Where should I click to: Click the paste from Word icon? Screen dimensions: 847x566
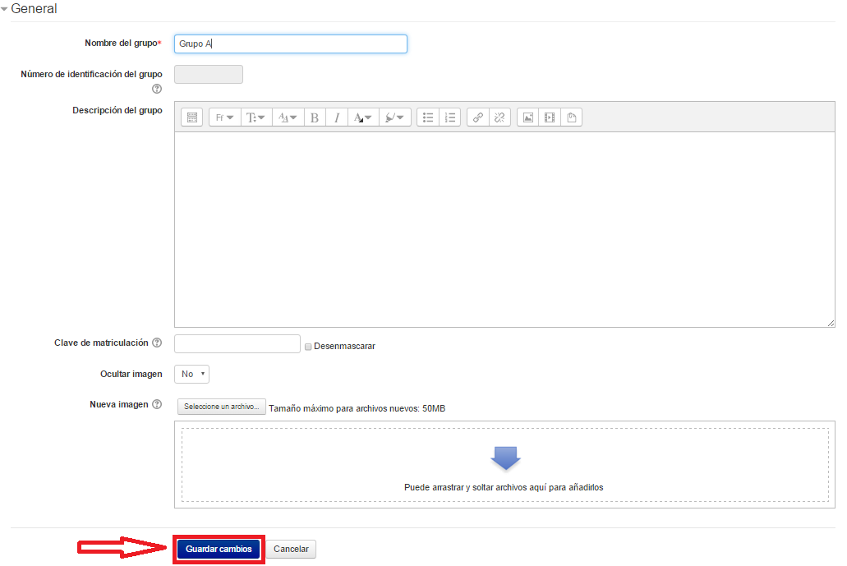[x=572, y=117]
